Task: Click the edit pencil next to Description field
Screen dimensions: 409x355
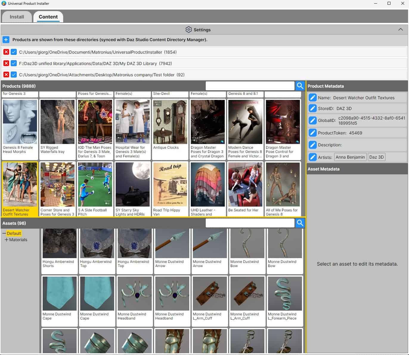Action: [312, 145]
